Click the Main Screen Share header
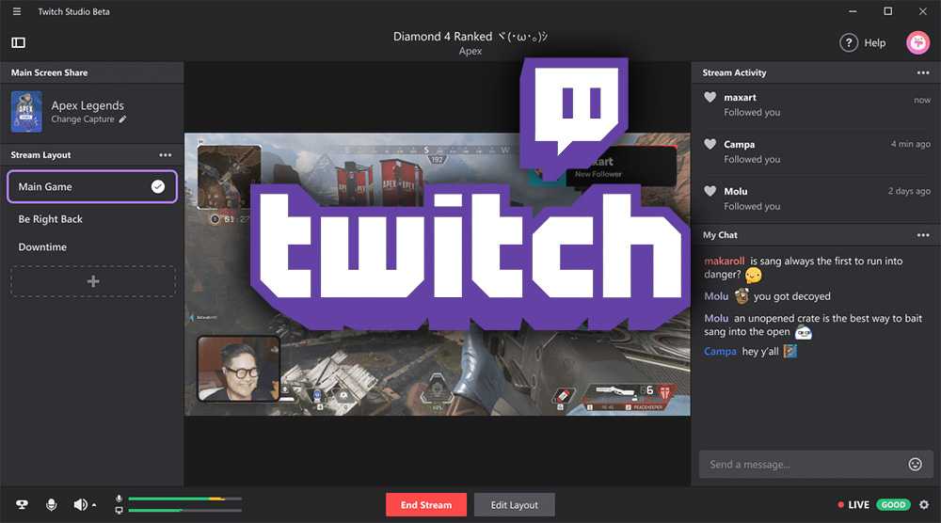This screenshot has height=523, width=941. (49, 72)
